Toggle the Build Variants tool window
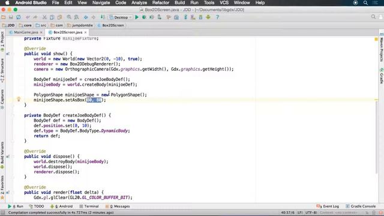 coord(2,155)
